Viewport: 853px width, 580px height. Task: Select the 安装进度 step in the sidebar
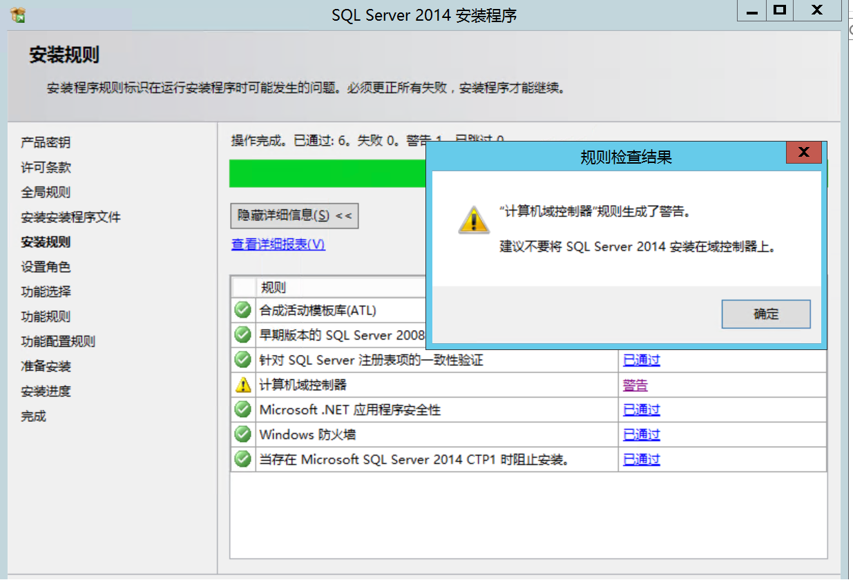46,391
